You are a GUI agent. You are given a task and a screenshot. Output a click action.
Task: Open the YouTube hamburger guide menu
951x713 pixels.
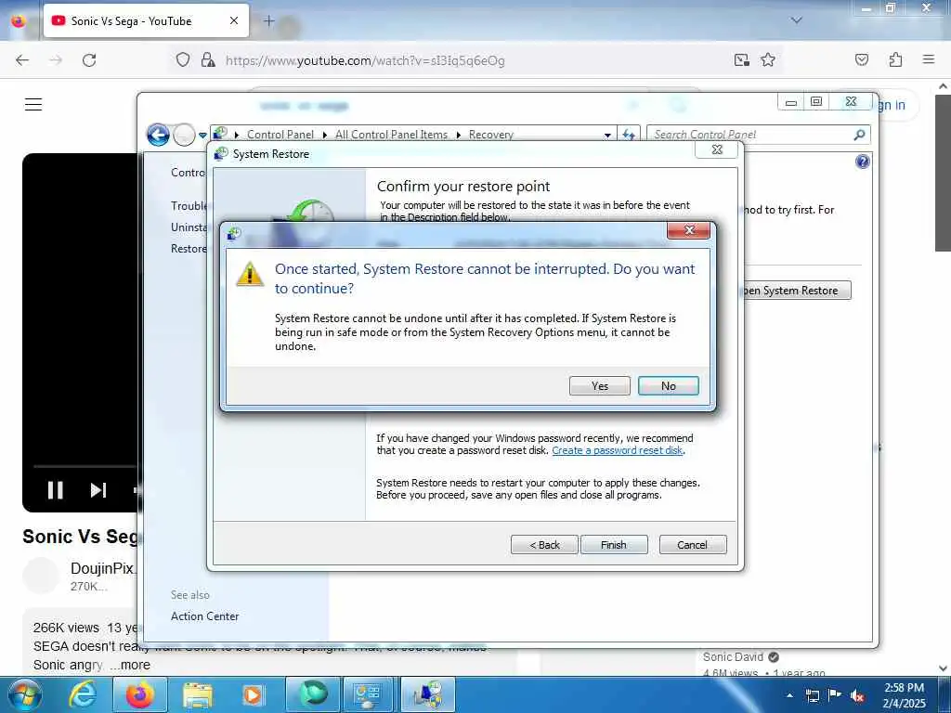tap(33, 104)
